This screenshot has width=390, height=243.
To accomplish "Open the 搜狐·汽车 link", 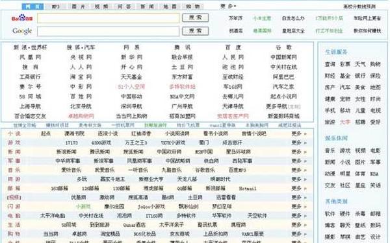I will point(81,47).
